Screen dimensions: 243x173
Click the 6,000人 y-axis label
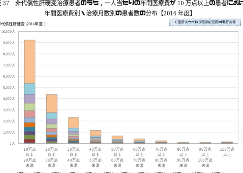9,76
